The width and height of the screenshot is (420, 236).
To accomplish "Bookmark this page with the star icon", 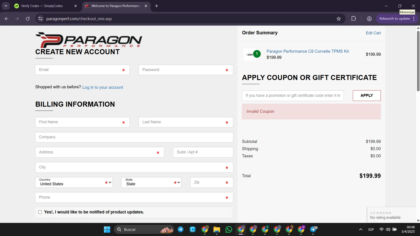I will pos(339,19).
